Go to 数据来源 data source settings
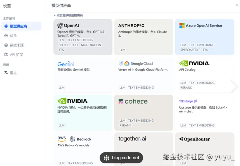 point(17,45)
